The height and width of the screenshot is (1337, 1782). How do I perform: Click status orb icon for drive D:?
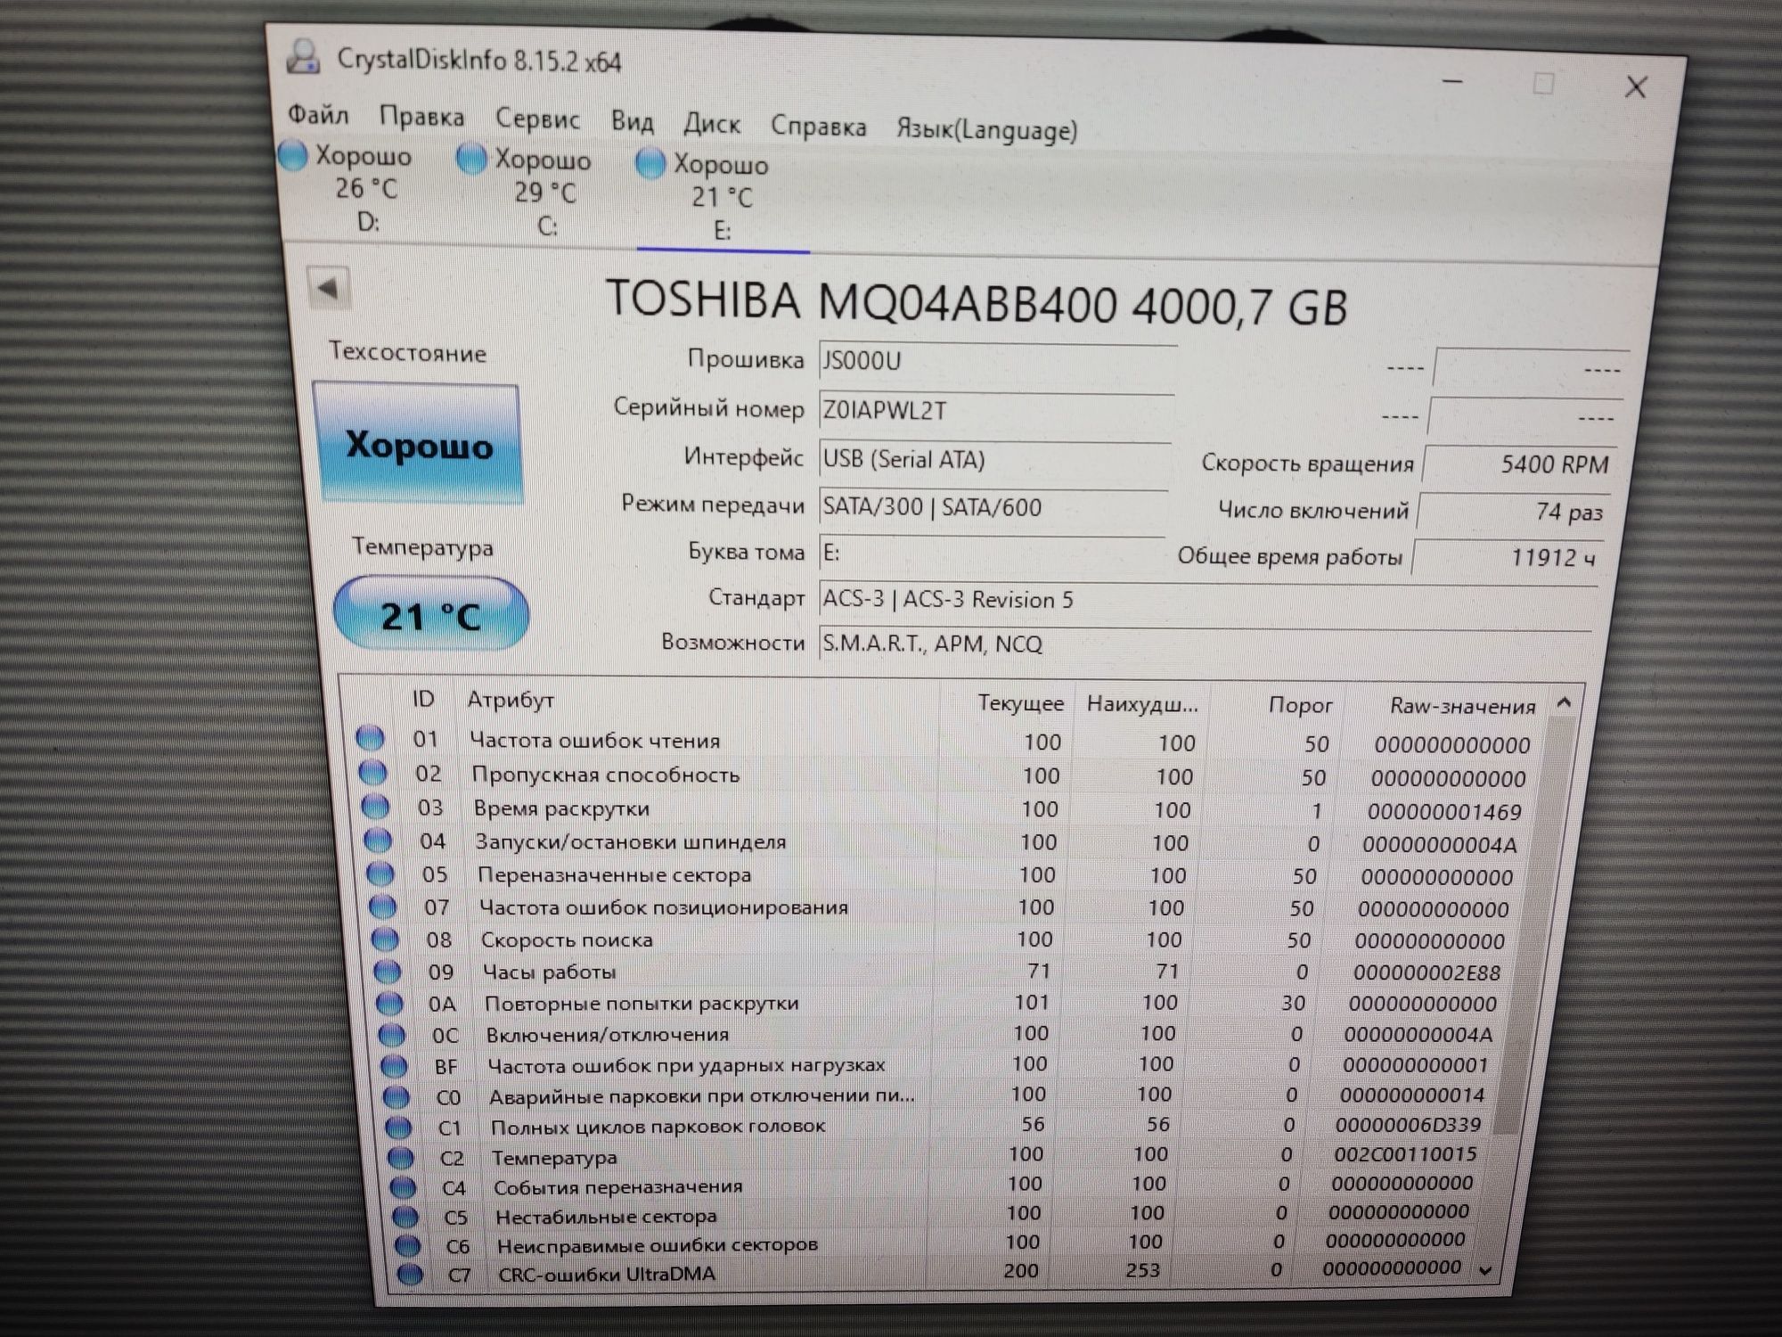293,154
